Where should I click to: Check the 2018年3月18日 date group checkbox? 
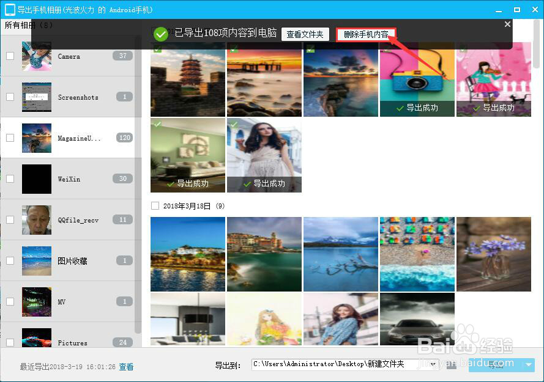[155, 206]
